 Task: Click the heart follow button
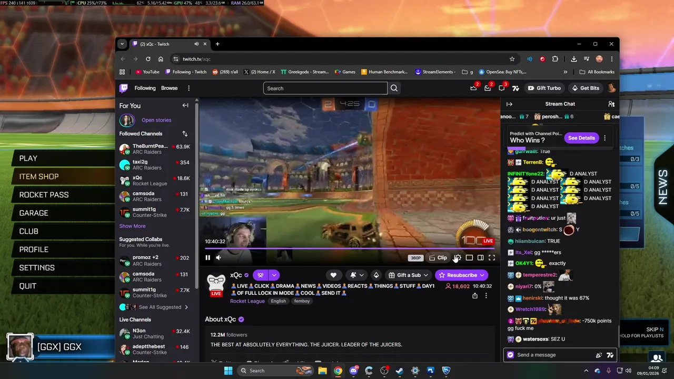[x=333, y=275]
